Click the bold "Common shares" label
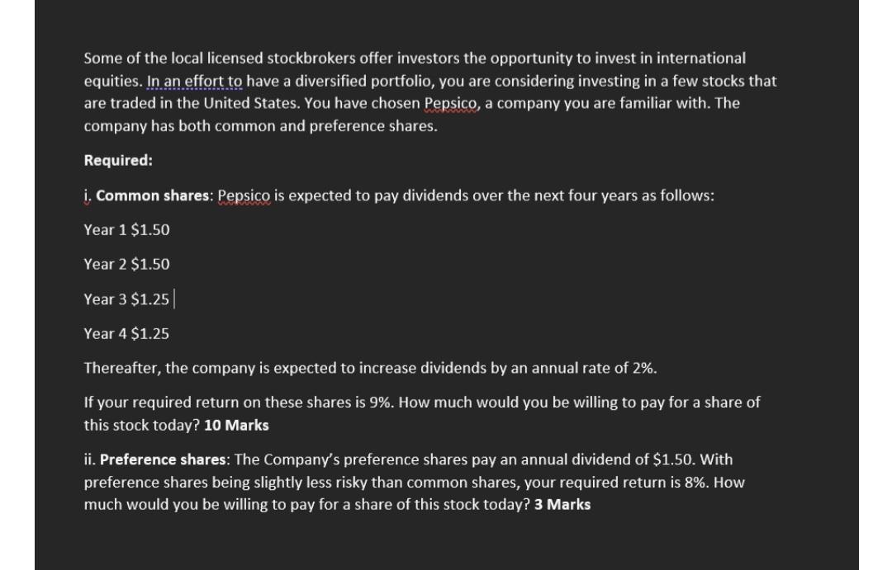Viewport: 892px width, 570px height. 154,196
